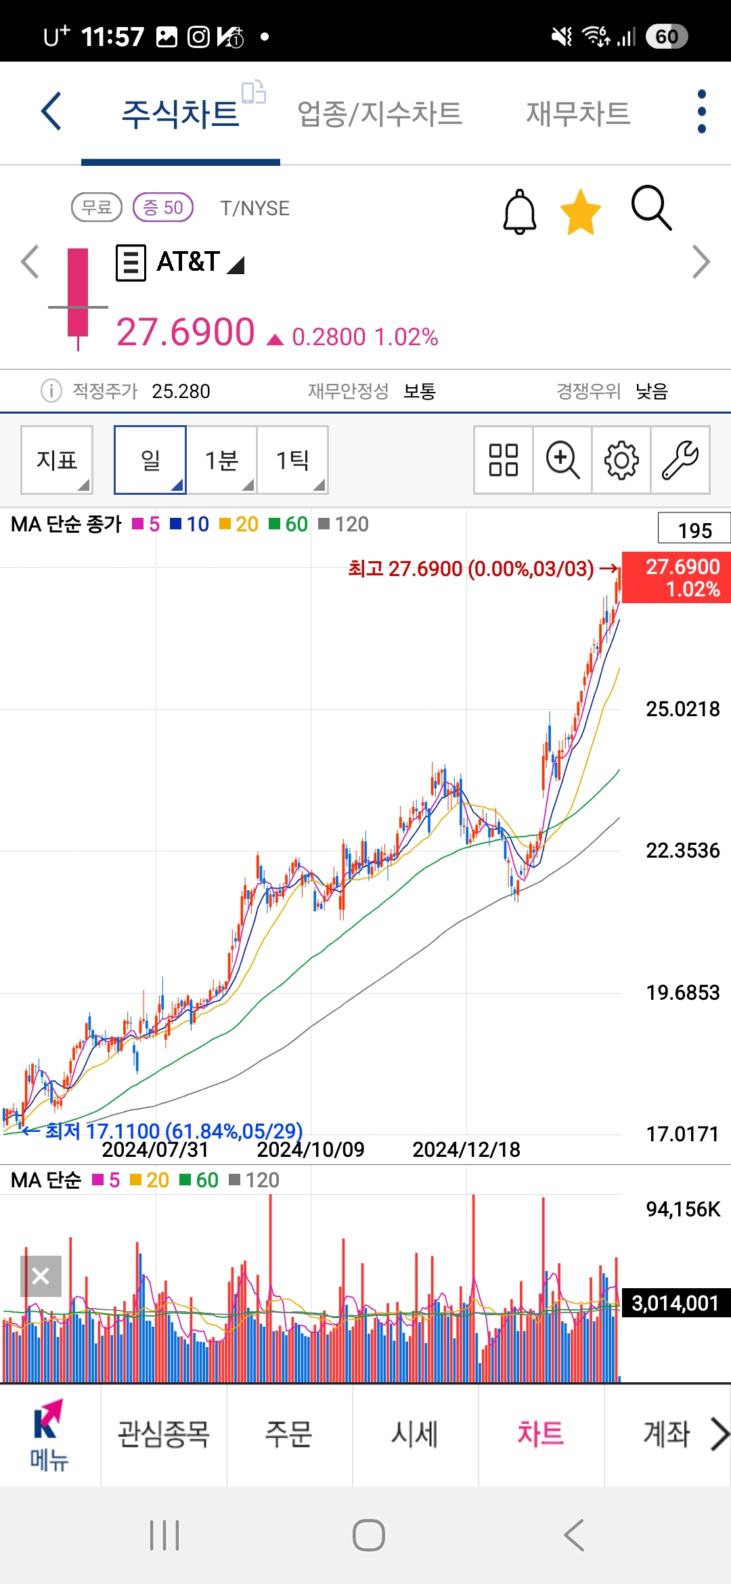
Task: Tap the zoom-in magnifier chart tool
Action: [x=562, y=460]
